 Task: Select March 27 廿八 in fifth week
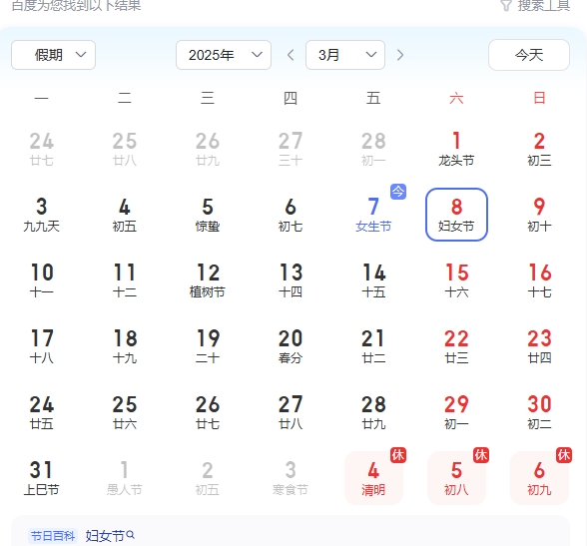291,412
